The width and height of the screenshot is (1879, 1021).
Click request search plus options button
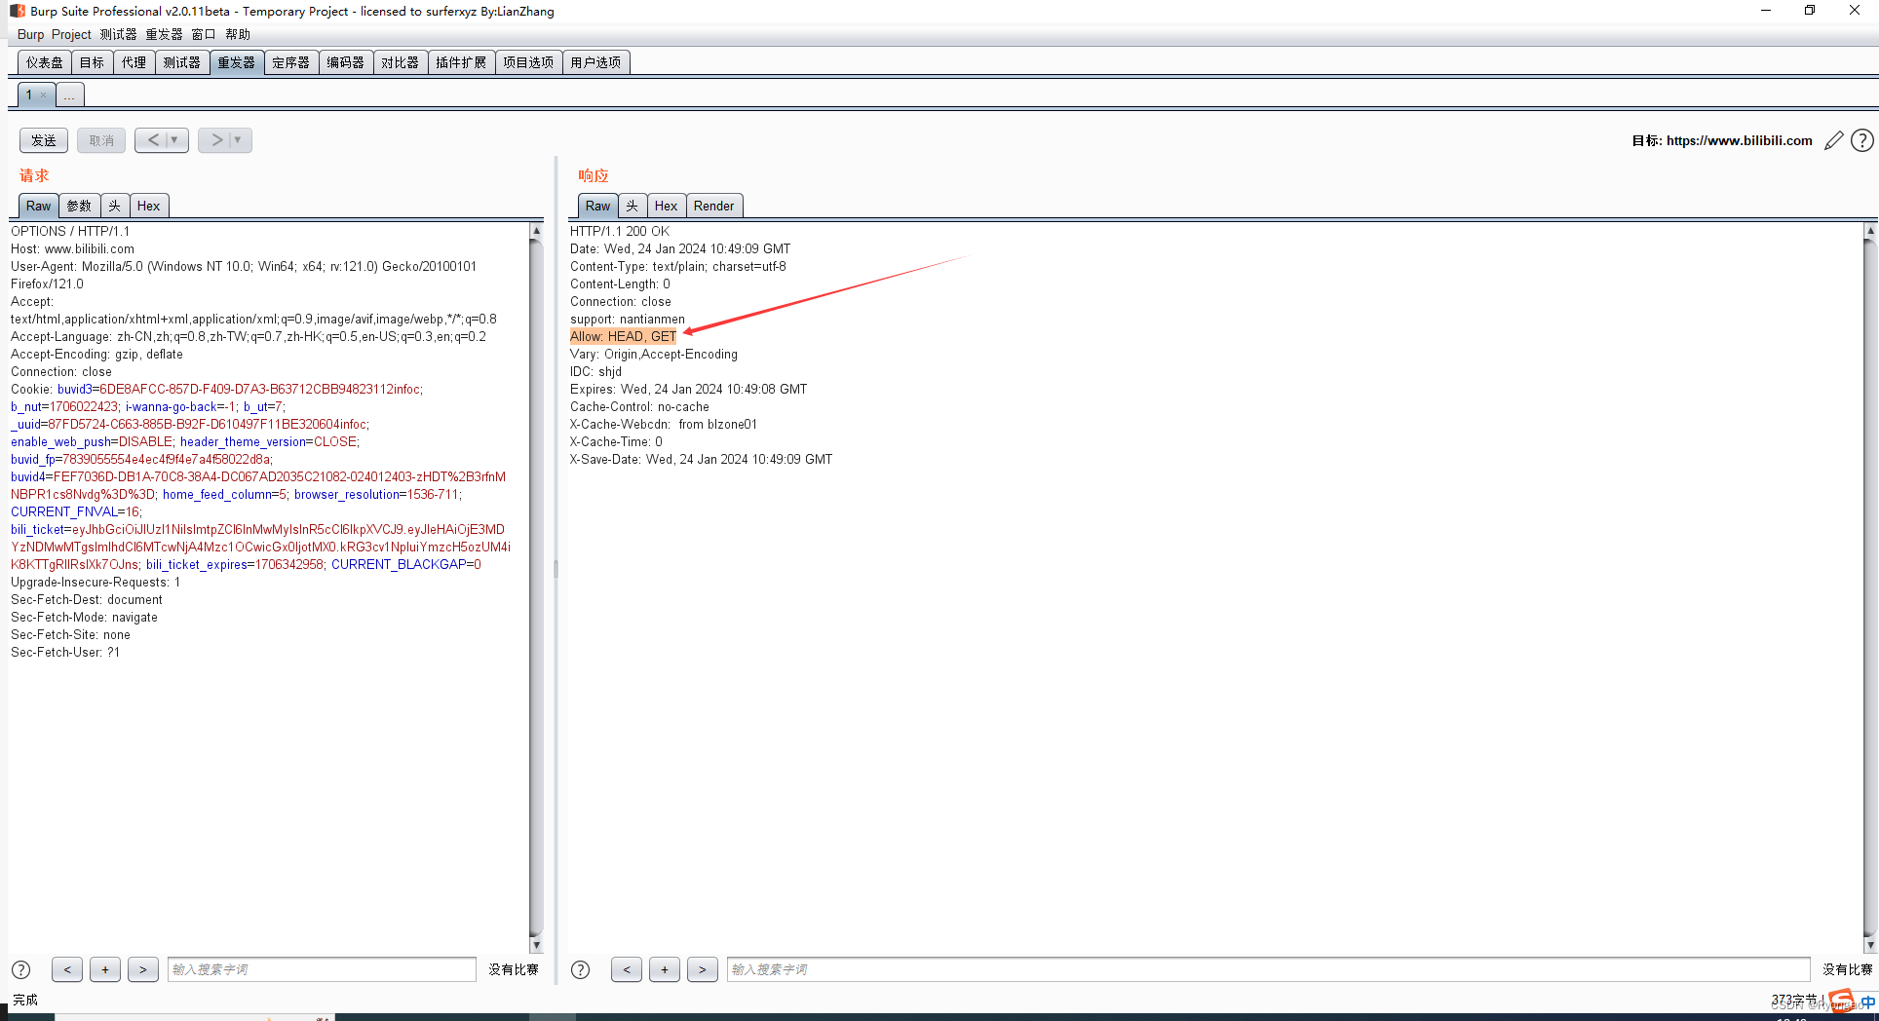pyautogui.click(x=105, y=969)
